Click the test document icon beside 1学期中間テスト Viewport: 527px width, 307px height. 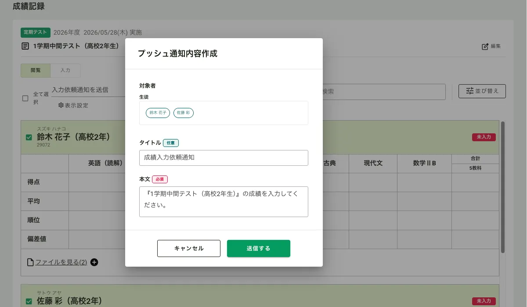click(x=25, y=46)
